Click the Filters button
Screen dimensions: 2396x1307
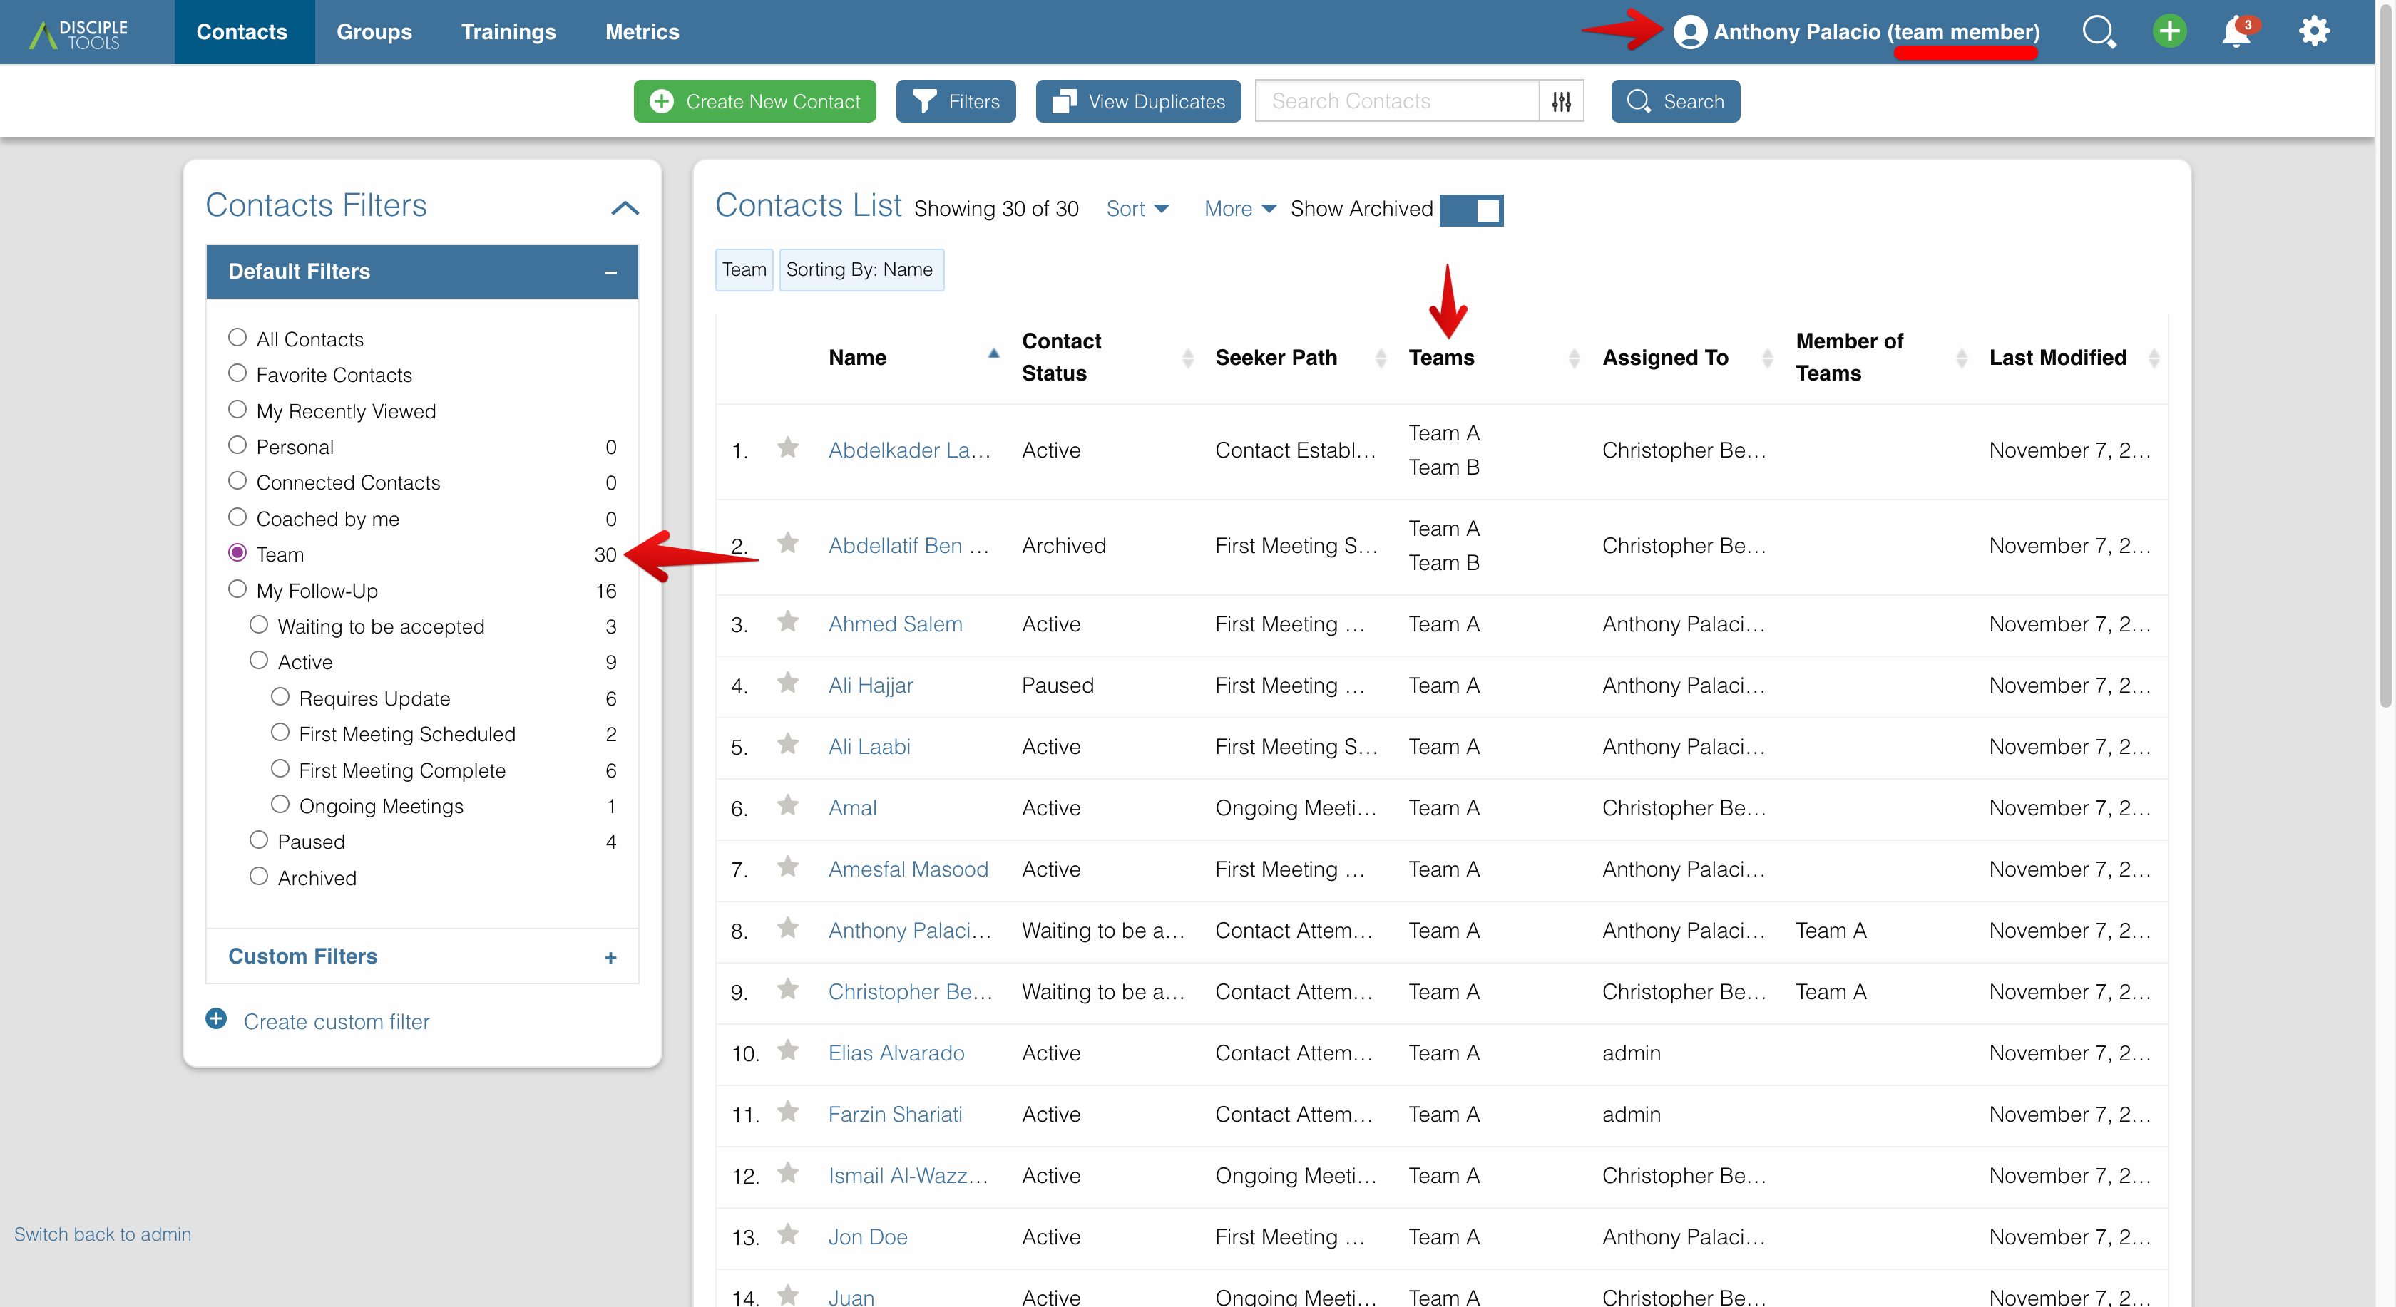956,101
